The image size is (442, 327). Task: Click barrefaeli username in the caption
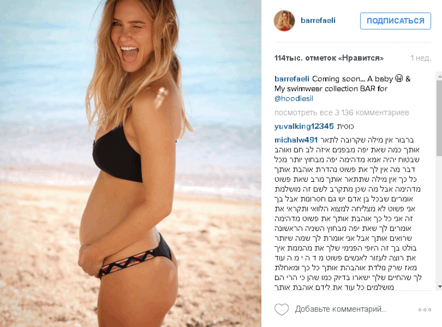tap(292, 79)
